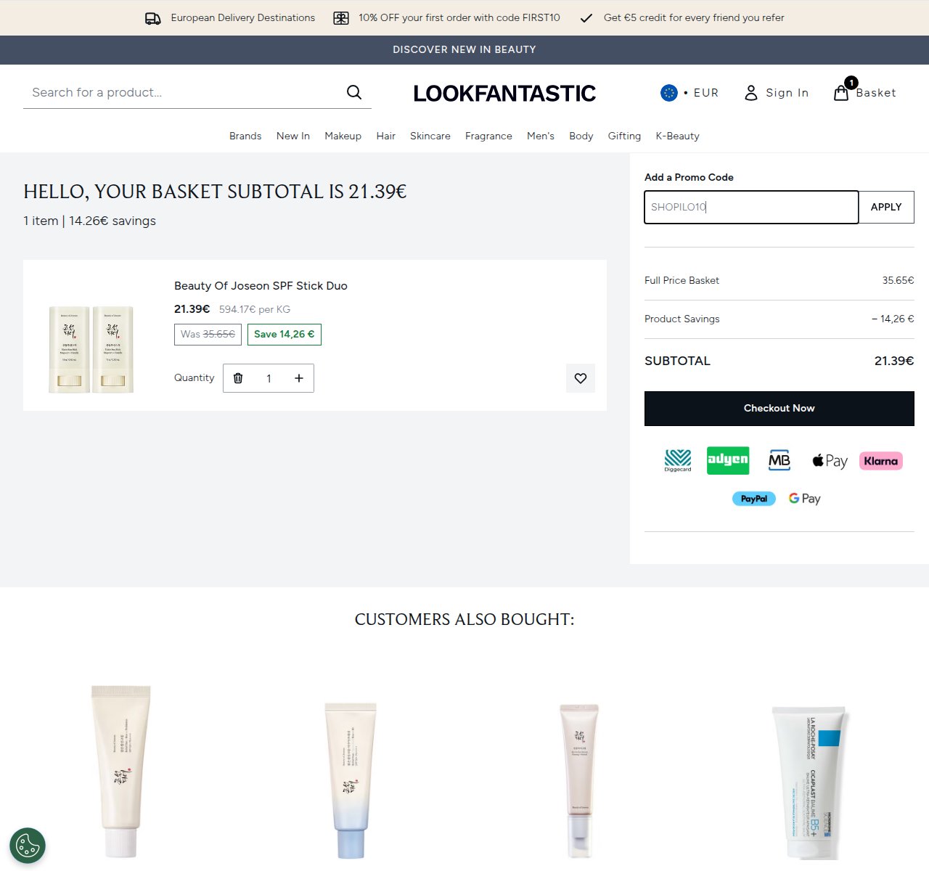The image size is (929, 871).
Task: Go to LOOKFANTASTIC homepage logo
Action: click(x=504, y=93)
